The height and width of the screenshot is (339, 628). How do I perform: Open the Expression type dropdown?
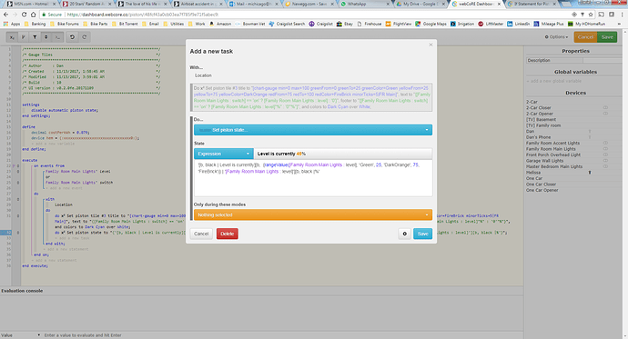pyautogui.click(x=224, y=154)
